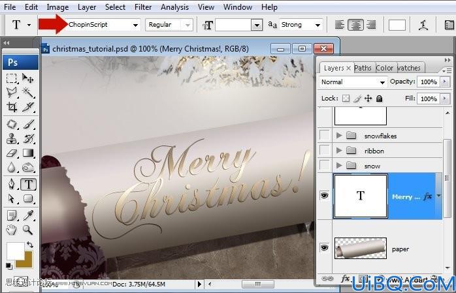
Task: Select the Zoom tool
Action: [28, 230]
